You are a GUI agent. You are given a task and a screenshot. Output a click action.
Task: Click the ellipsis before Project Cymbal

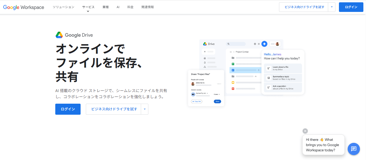click(x=231, y=52)
